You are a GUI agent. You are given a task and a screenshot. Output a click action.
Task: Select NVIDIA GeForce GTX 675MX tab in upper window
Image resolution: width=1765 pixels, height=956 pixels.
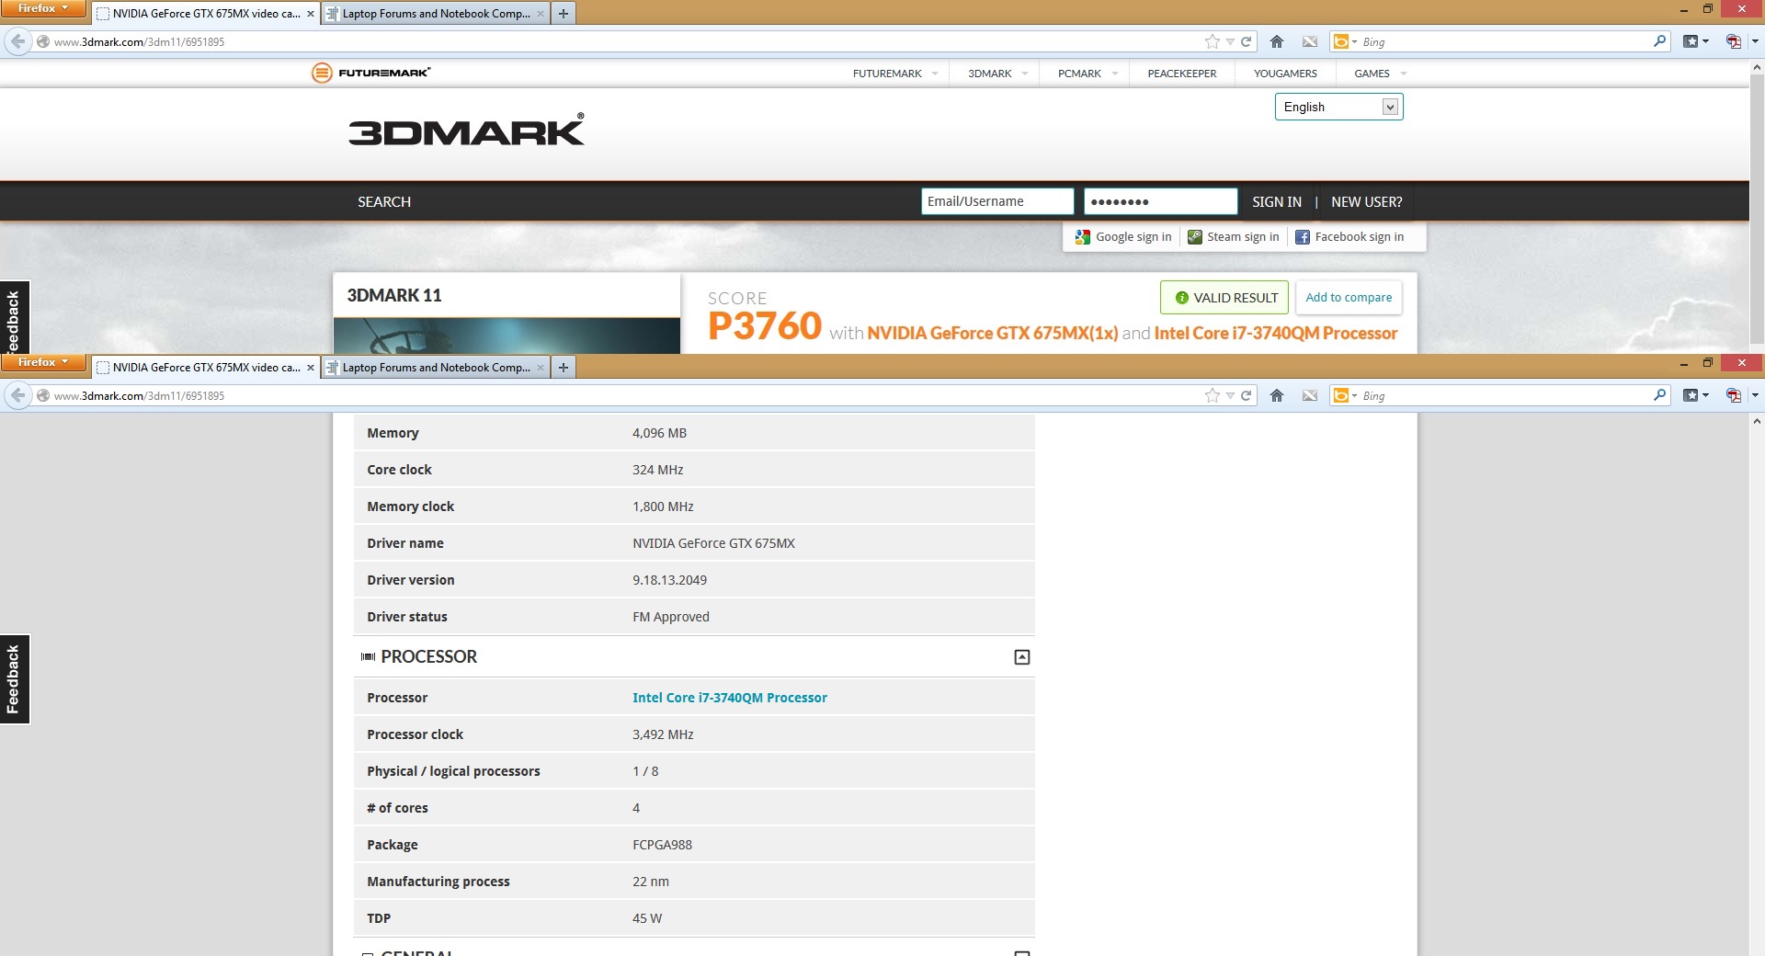[205, 14]
